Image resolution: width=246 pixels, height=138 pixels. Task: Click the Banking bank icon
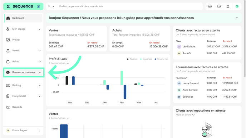coord(8,85)
